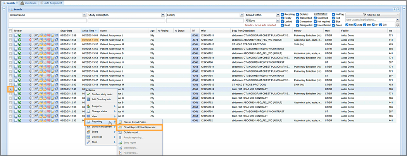Expand the Arrived within dropdown
This screenshot has width=407, height=156.
pyautogui.click(x=278, y=15)
